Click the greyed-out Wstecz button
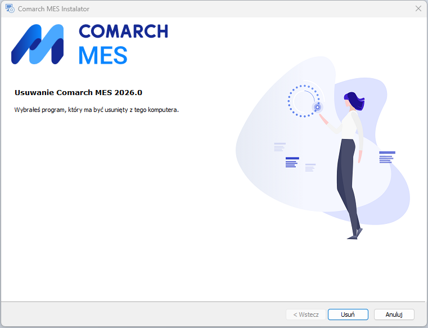The width and height of the screenshot is (428, 328). 306,314
